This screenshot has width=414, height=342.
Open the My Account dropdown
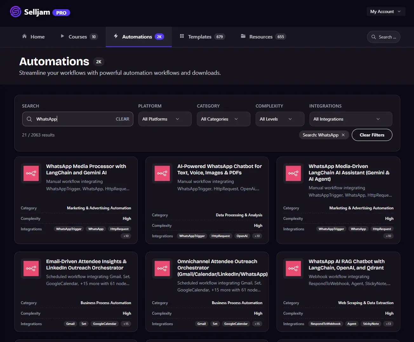click(386, 11)
